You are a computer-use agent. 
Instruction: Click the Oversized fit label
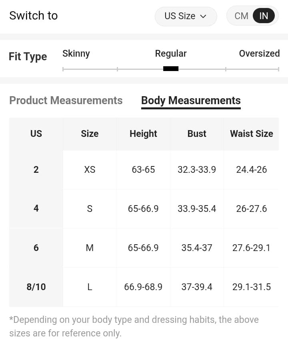[259, 53]
